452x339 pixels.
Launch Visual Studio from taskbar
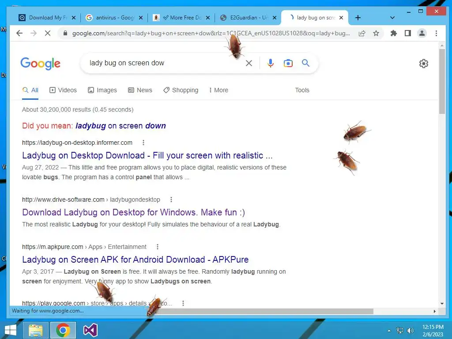pos(90,330)
